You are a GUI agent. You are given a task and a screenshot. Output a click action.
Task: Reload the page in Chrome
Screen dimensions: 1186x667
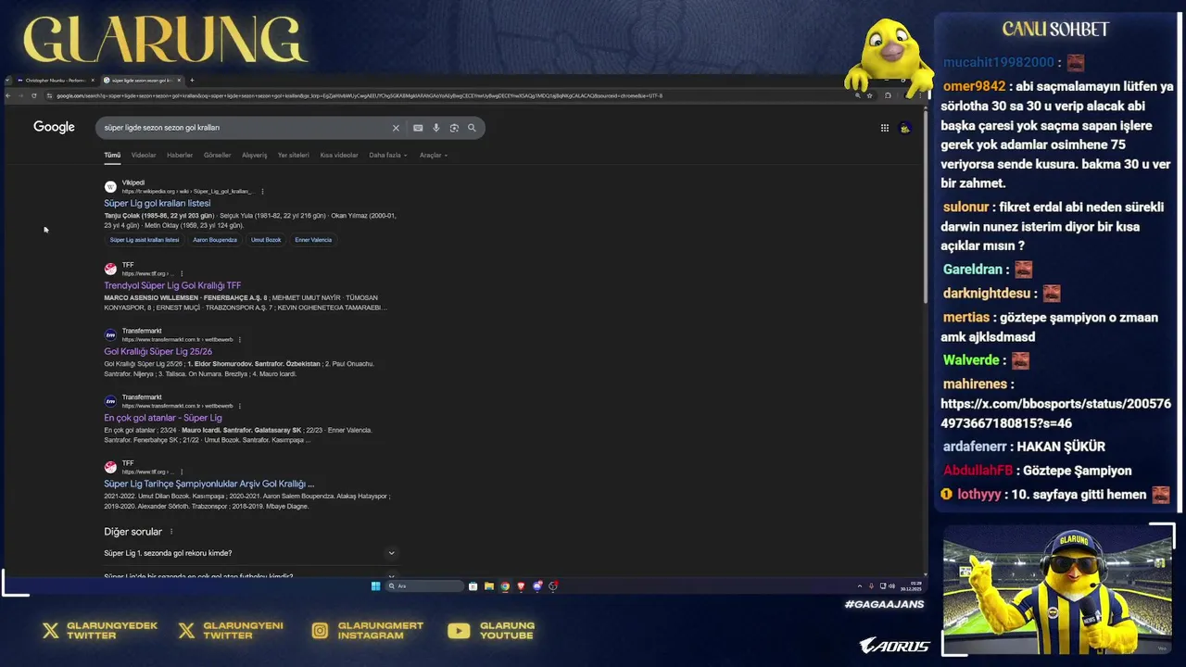[x=34, y=95]
